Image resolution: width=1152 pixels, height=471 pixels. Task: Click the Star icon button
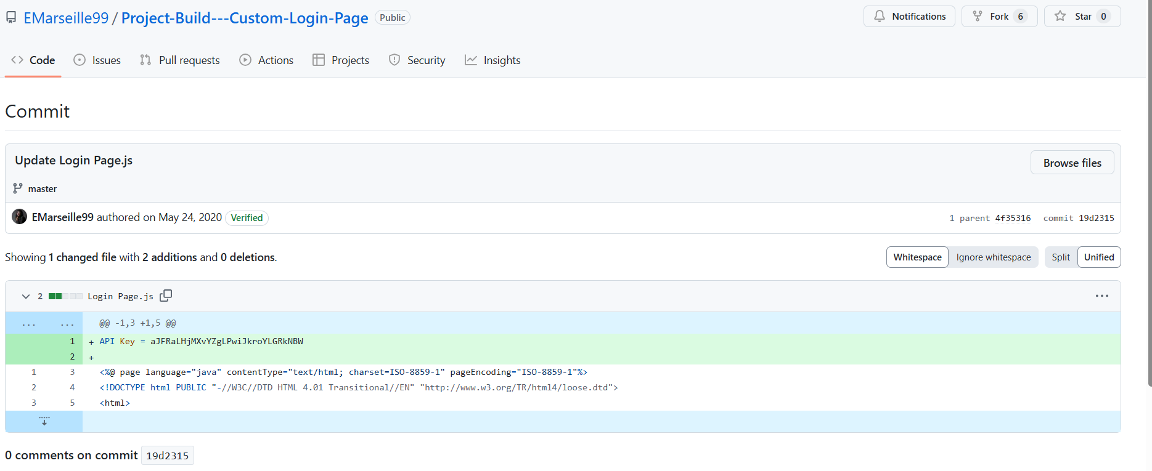1060,16
